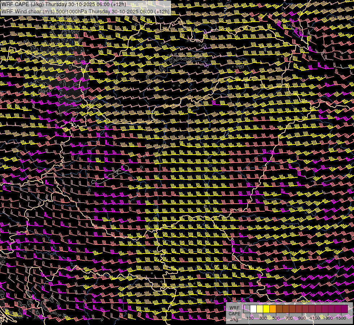Click the WRF text in legend

coord(235,308)
